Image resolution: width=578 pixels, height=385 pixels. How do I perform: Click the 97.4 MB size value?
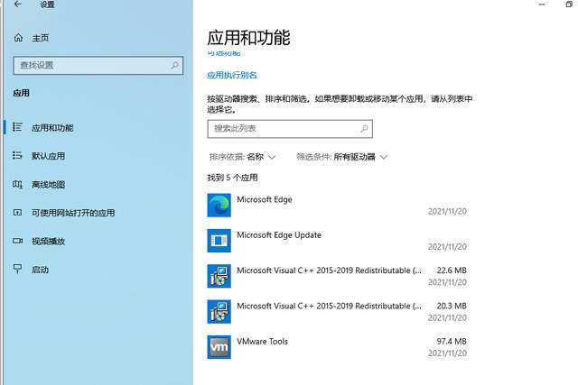point(452,341)
